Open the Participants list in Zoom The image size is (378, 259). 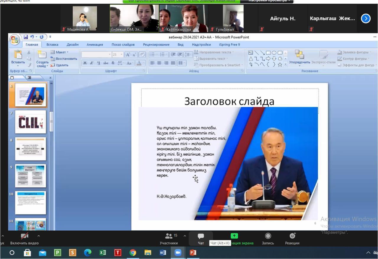(x=169, y=239)
